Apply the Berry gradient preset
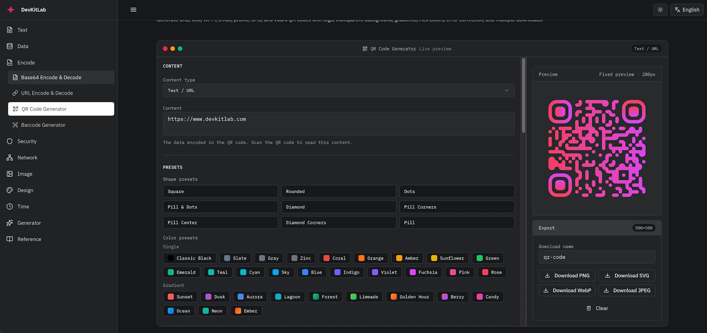Image resolution: width=707 pixels, height=333 pixels. pos(453,297)
